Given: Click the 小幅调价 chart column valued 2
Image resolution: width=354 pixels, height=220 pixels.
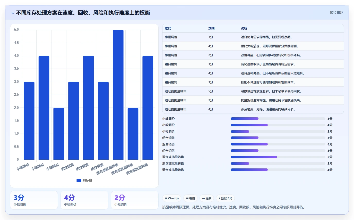Looking at the screenshot, I should [59, 134].
